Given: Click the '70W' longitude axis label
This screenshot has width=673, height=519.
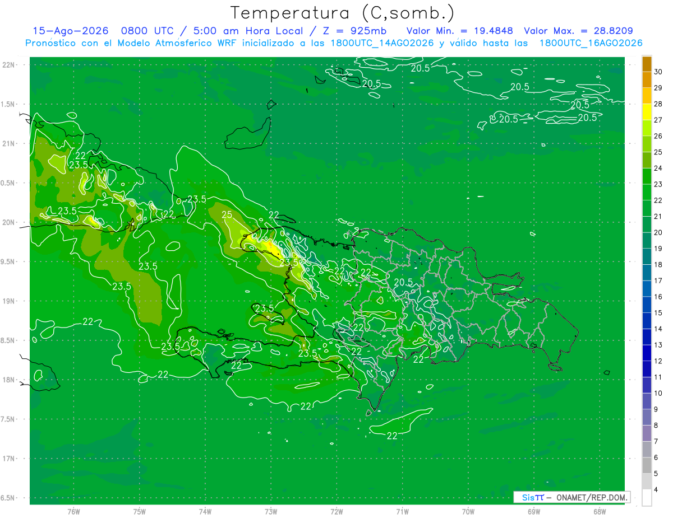Looking at the screenshot, I should (x=468, y=511).
